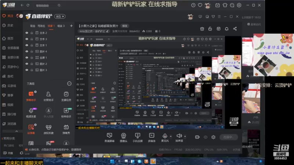Click the 麦克风 microphone icon

[x=165, y=136]
